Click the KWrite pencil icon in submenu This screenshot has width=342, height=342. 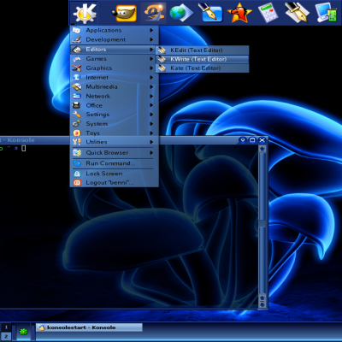[162, 59]
